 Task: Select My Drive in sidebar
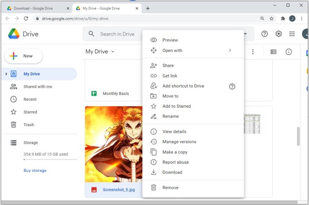click(x=39, y=74)
